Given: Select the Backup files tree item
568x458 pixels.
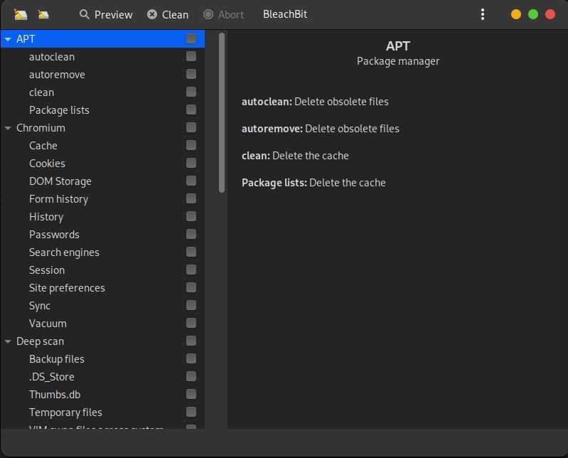Looking at the screenshot, I should click(56, 359).
